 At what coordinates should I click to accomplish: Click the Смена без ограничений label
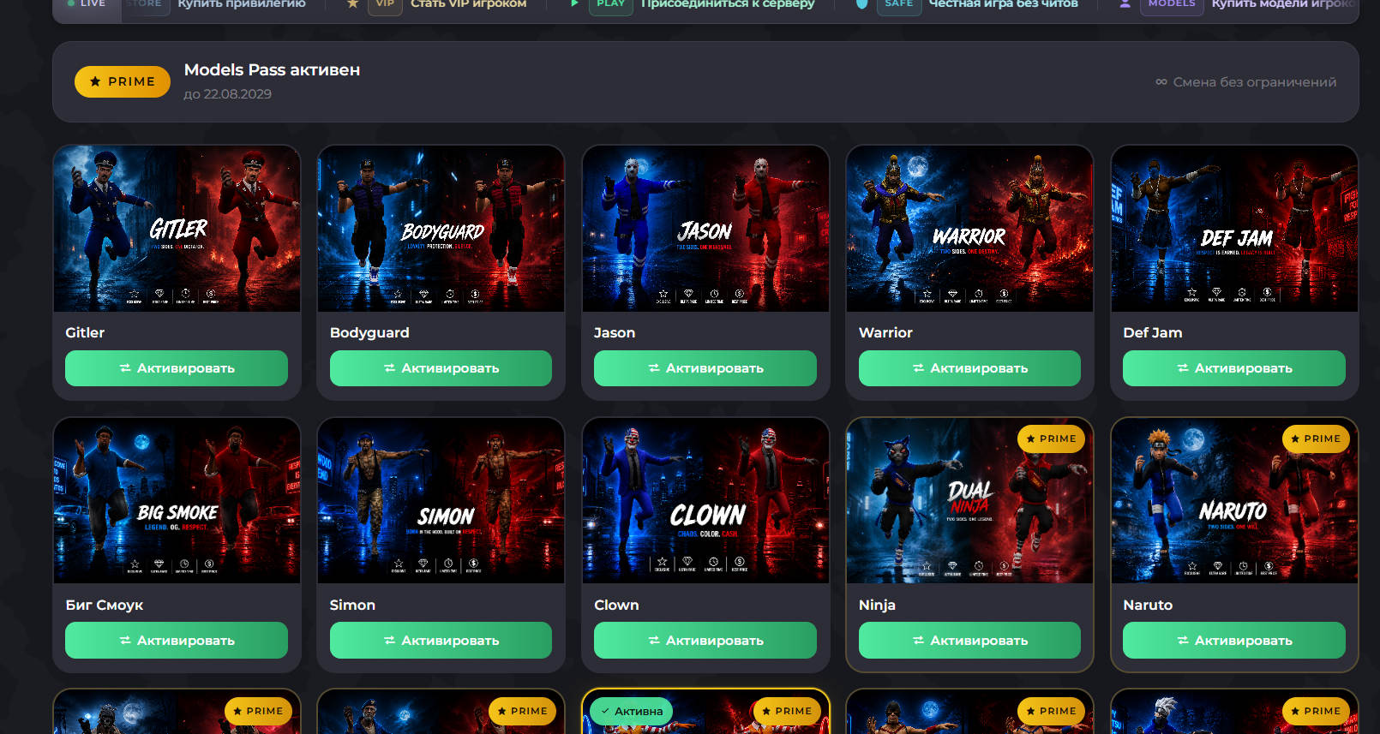click(1255, 82)
